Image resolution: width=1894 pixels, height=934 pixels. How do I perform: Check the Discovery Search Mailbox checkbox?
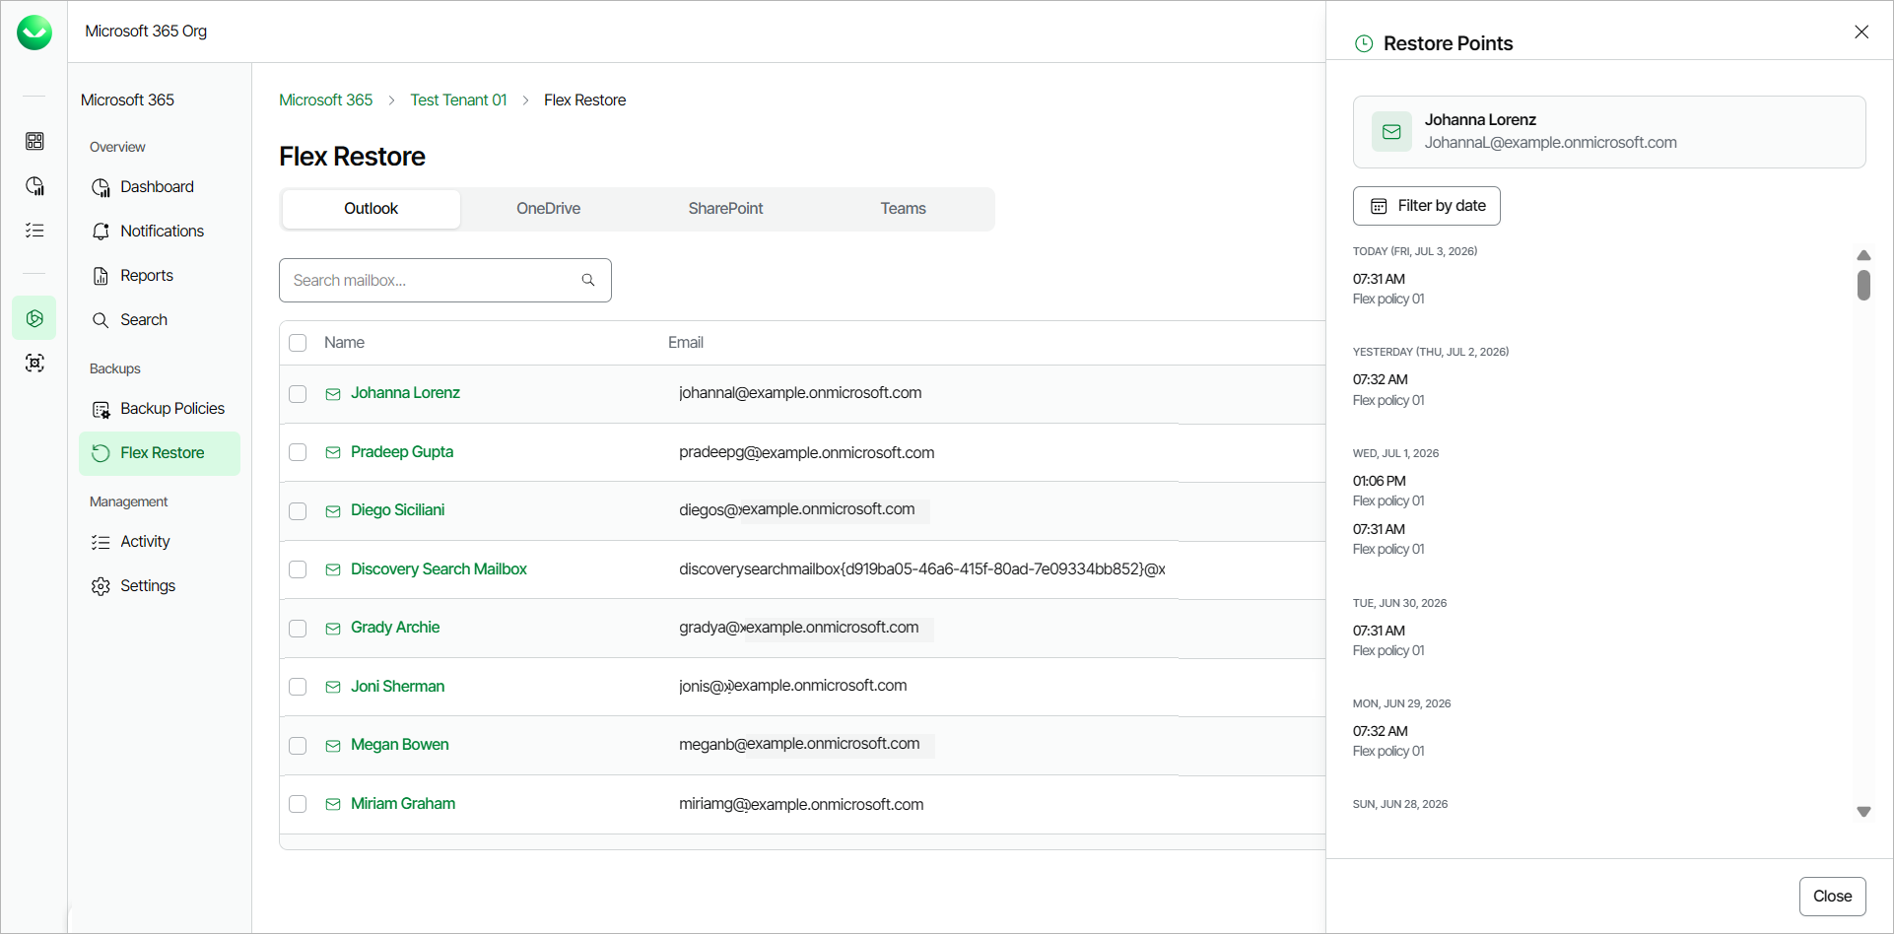click(x=298, y=569)
